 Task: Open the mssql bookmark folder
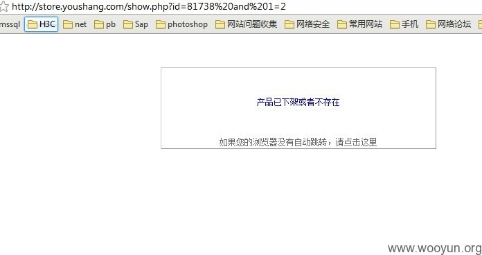(x=10, y=24)
